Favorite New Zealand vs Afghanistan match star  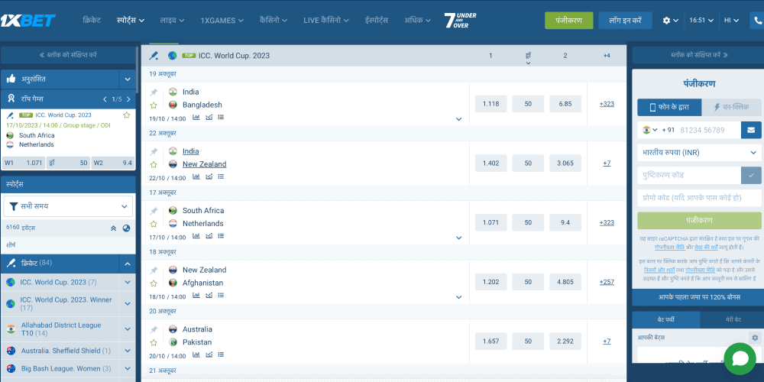154,283
